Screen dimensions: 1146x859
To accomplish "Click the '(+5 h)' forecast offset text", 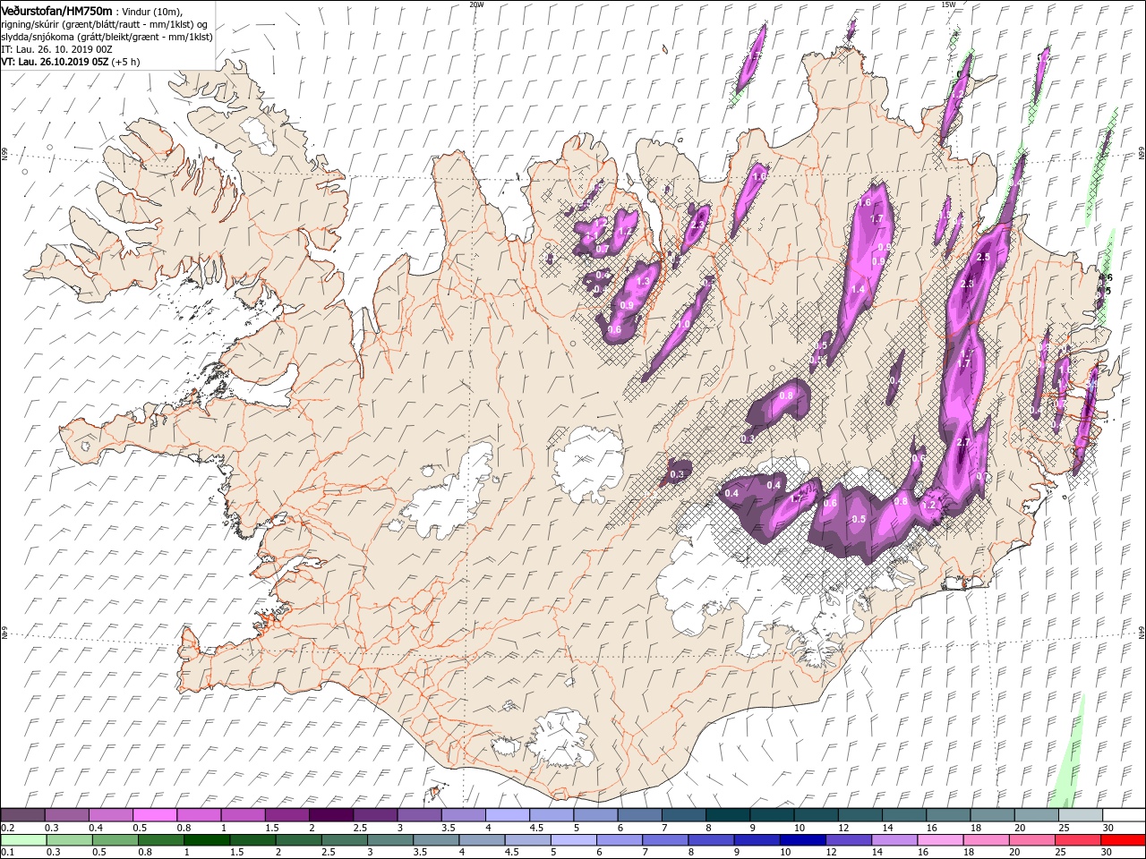I will [126, 62].
